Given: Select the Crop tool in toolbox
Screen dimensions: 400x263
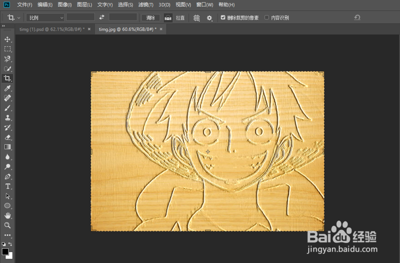Looking at the screenshot, I should pyautogui.click(x=7, y=78).
